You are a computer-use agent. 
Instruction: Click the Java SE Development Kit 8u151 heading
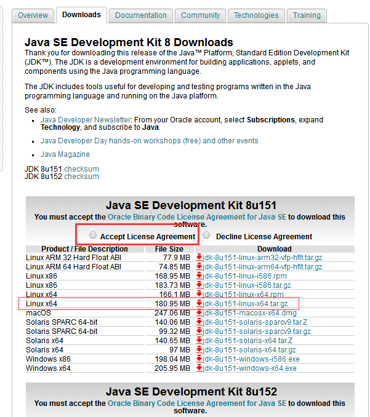tap(191, 205)
